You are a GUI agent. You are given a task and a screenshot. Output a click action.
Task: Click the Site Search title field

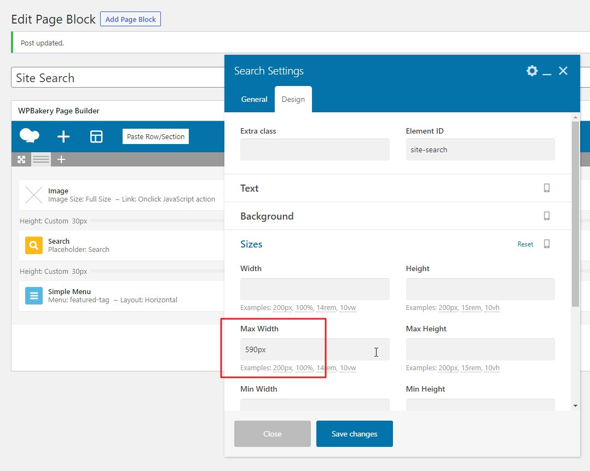(118, 78)
